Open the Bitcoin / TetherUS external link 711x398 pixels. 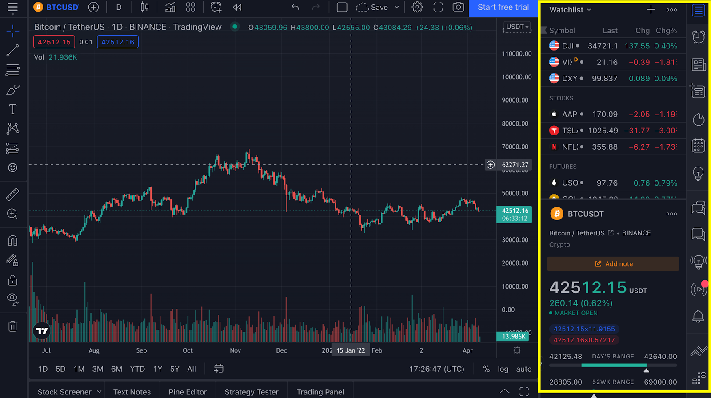[611, 233]
